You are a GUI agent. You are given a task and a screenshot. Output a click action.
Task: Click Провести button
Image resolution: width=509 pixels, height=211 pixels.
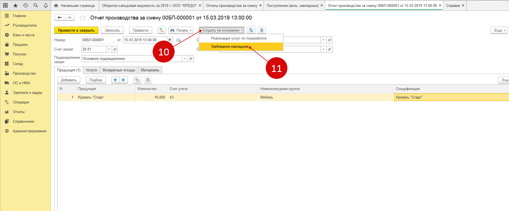coord(141,30)
